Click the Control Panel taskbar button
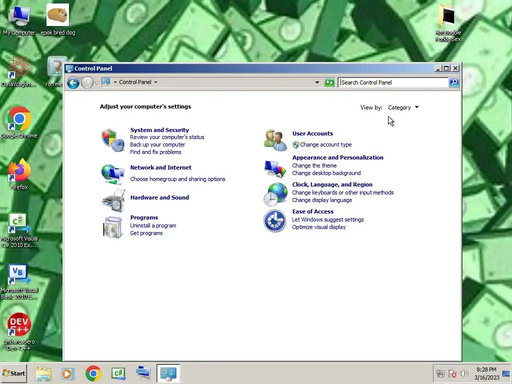 click(x=168, y=373)
